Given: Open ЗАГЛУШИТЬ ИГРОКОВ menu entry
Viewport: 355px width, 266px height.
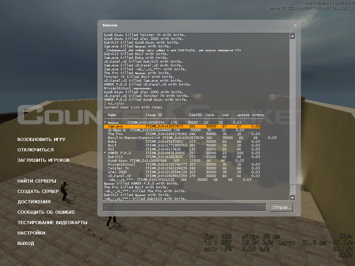Looking at the screenshot, I should pyautogui.click(x=43, y=160).
